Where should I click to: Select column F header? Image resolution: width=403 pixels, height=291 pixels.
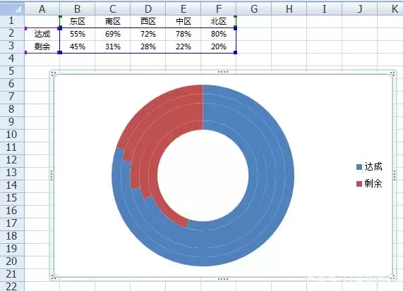click(x=219, y=8)
